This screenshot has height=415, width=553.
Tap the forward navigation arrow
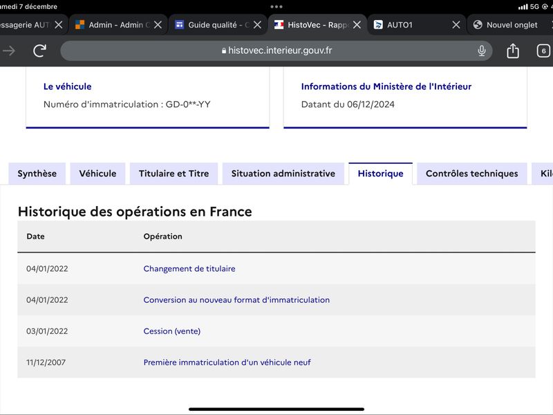[x=9, y=50]
